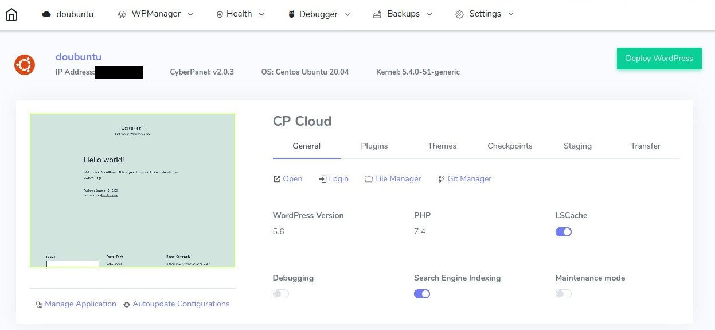The width and height of the screenshot is (715, 330).
Task: Click the Kernel: 5.4.0-51-generic text
Action: pyautogui.click(x=418, y=72)
